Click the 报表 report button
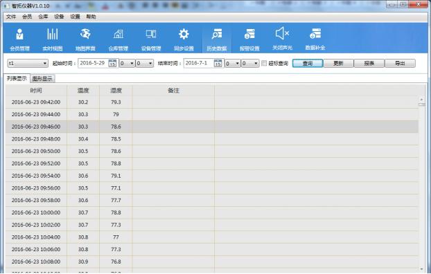Viewport: 431px width, 274px height. click(x=369, y=64)
